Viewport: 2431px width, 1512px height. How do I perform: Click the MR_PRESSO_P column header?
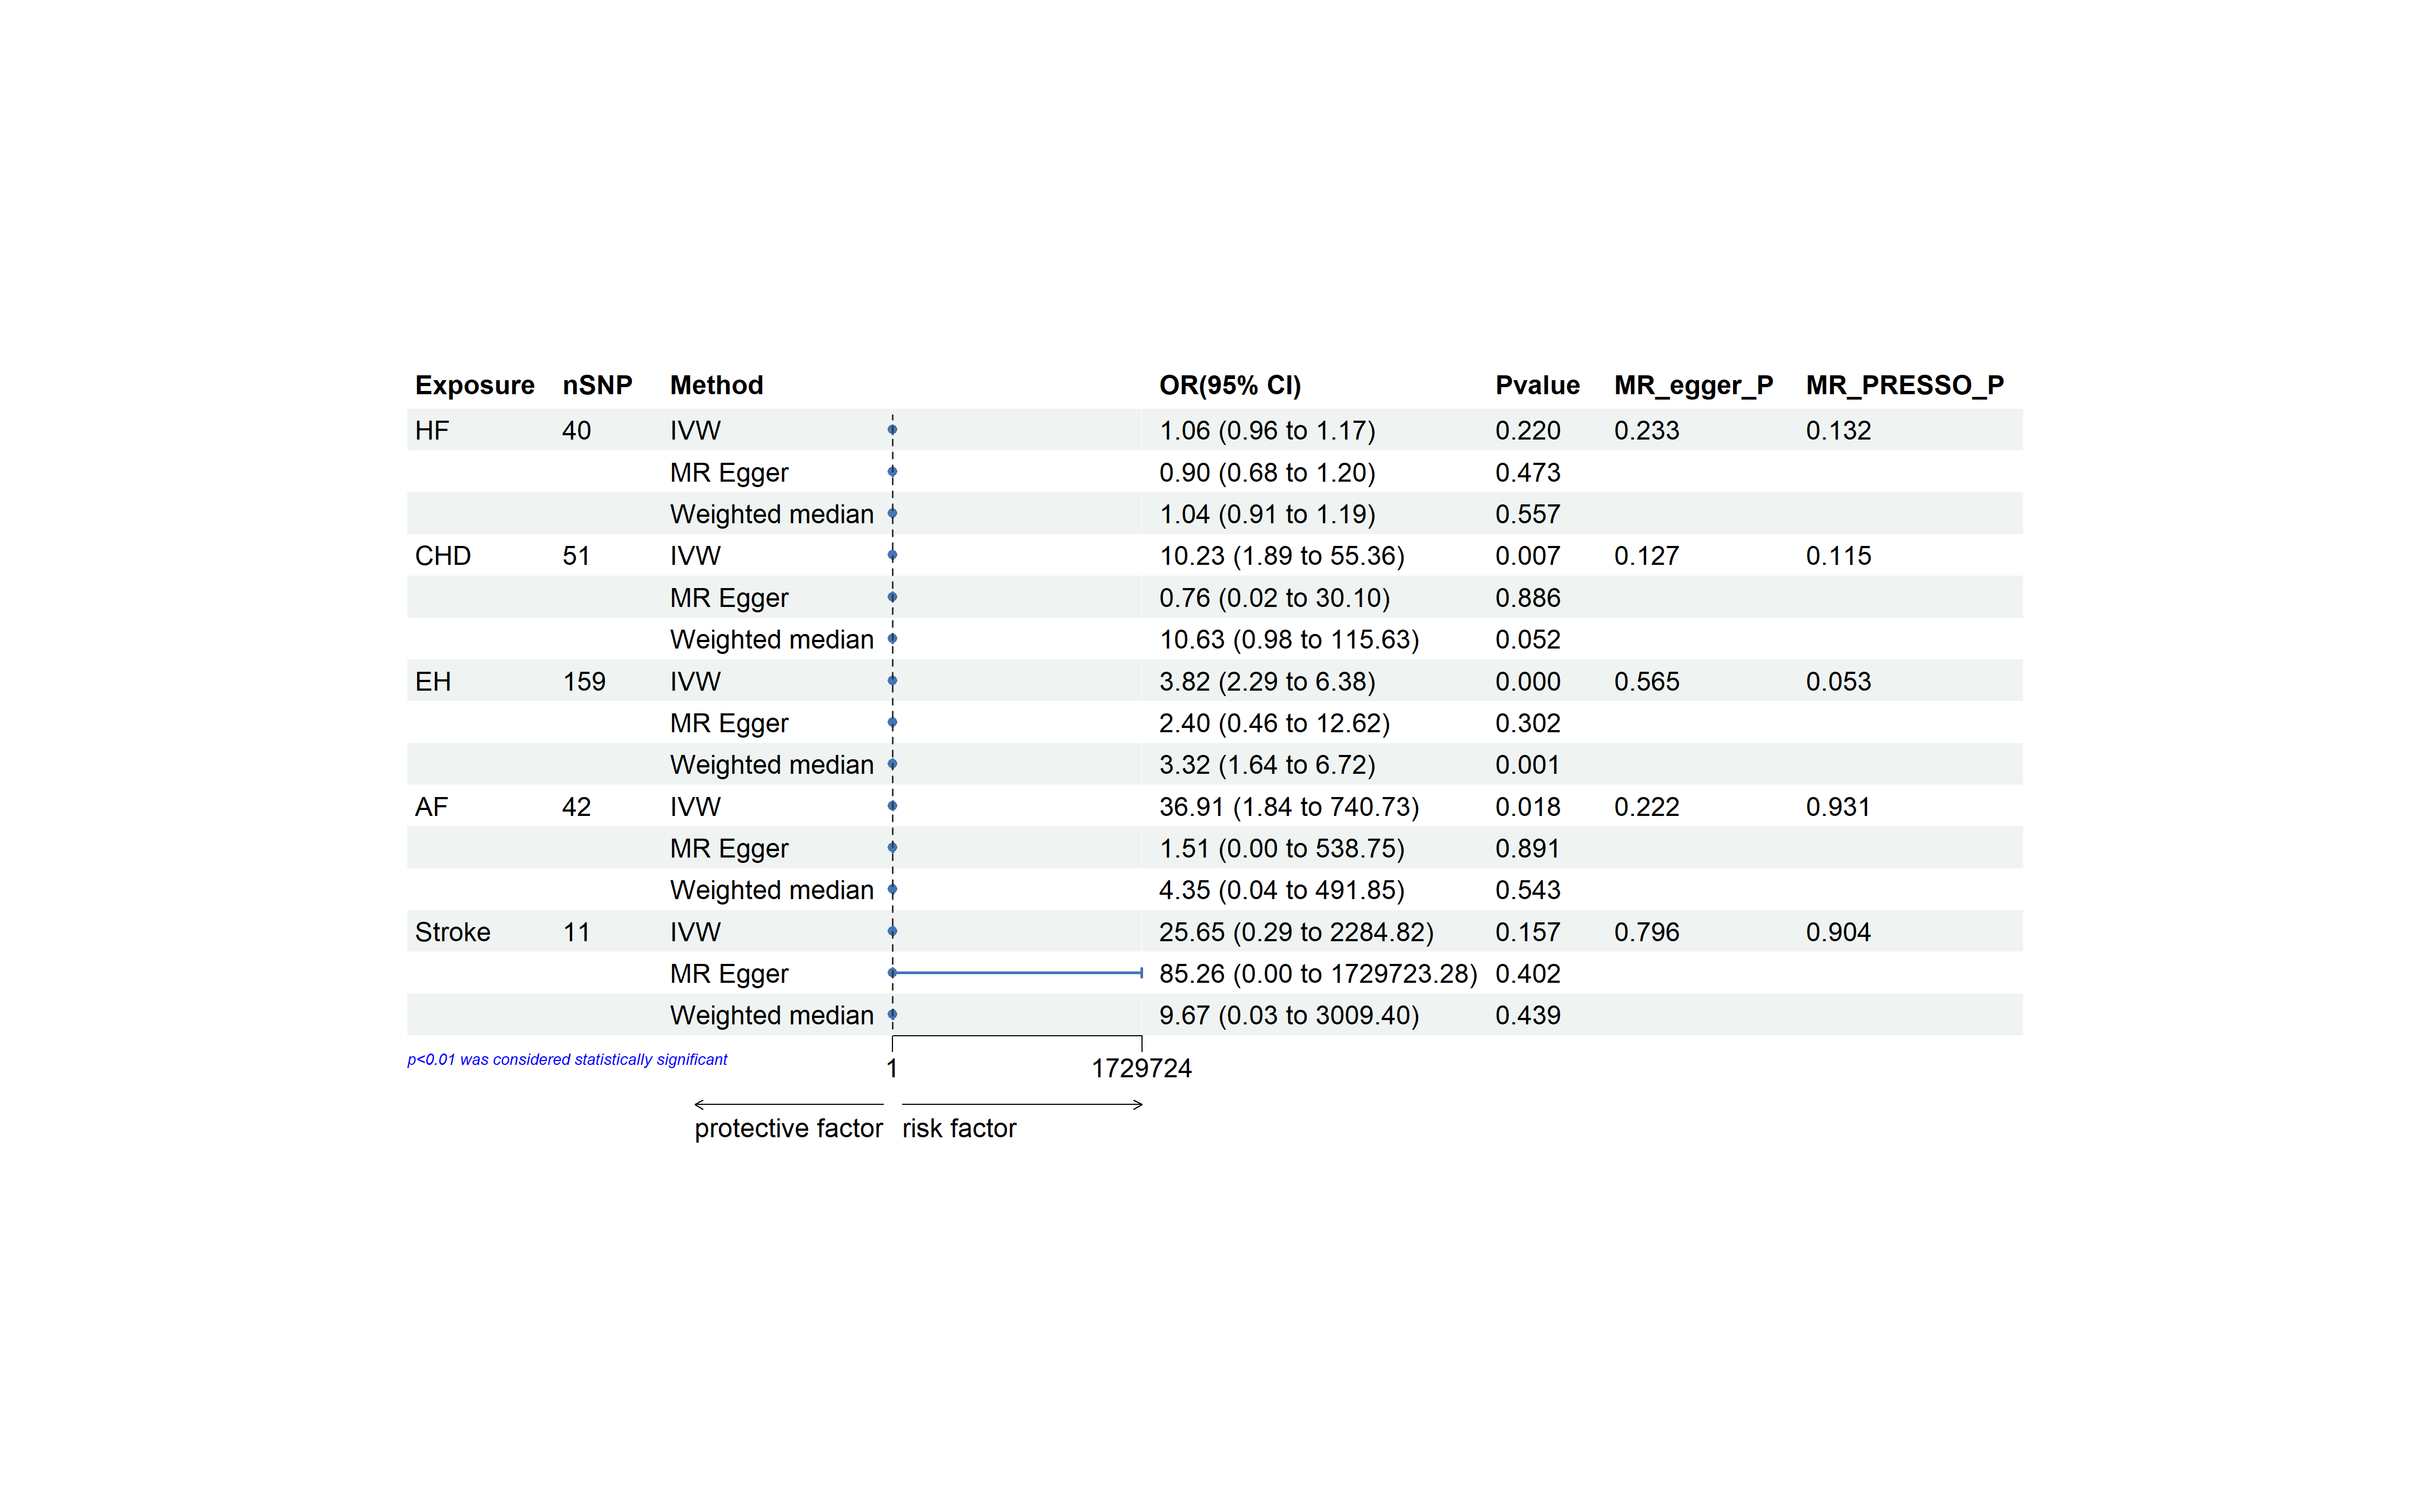1904,385
